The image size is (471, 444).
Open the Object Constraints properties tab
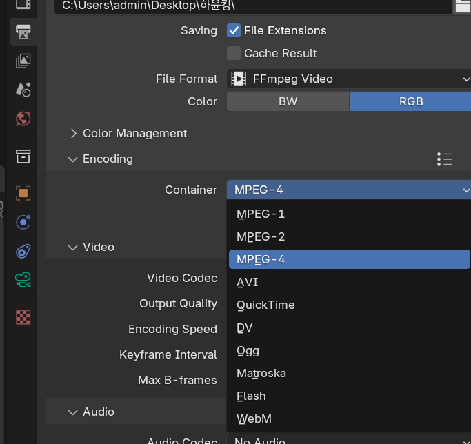tap(23, 251)
